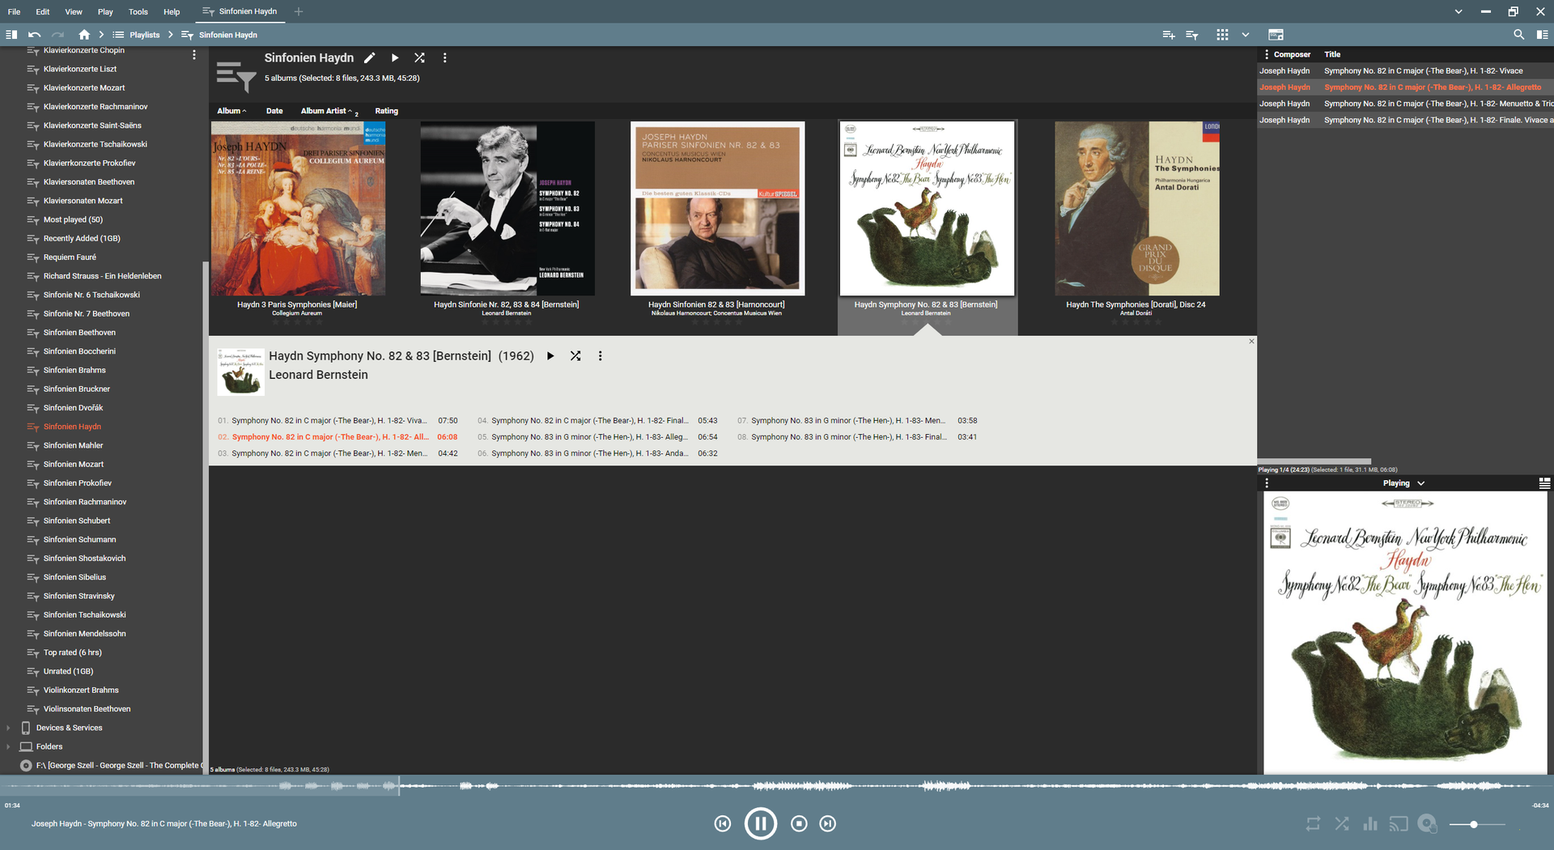This screenshot has height=850, width=1554.
Task: Open the Play menu
Action: click(105, 11)
